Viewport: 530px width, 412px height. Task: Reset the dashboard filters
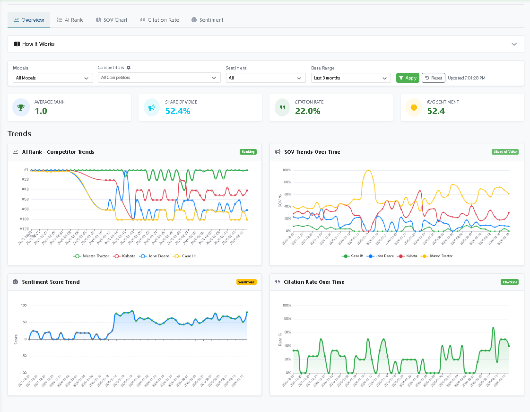pos(433,78)
